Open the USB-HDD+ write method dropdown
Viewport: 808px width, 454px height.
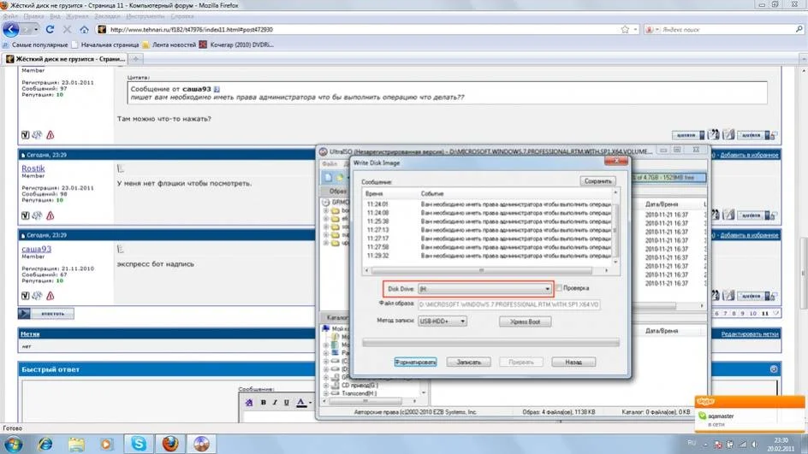[463, 321]
